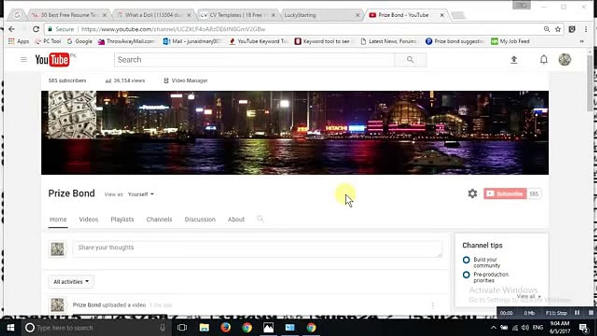Click View all channel tips
Image resolution: width=597 pixels, height=336 pixels.
pyautogui.click(x=528, y=297)
